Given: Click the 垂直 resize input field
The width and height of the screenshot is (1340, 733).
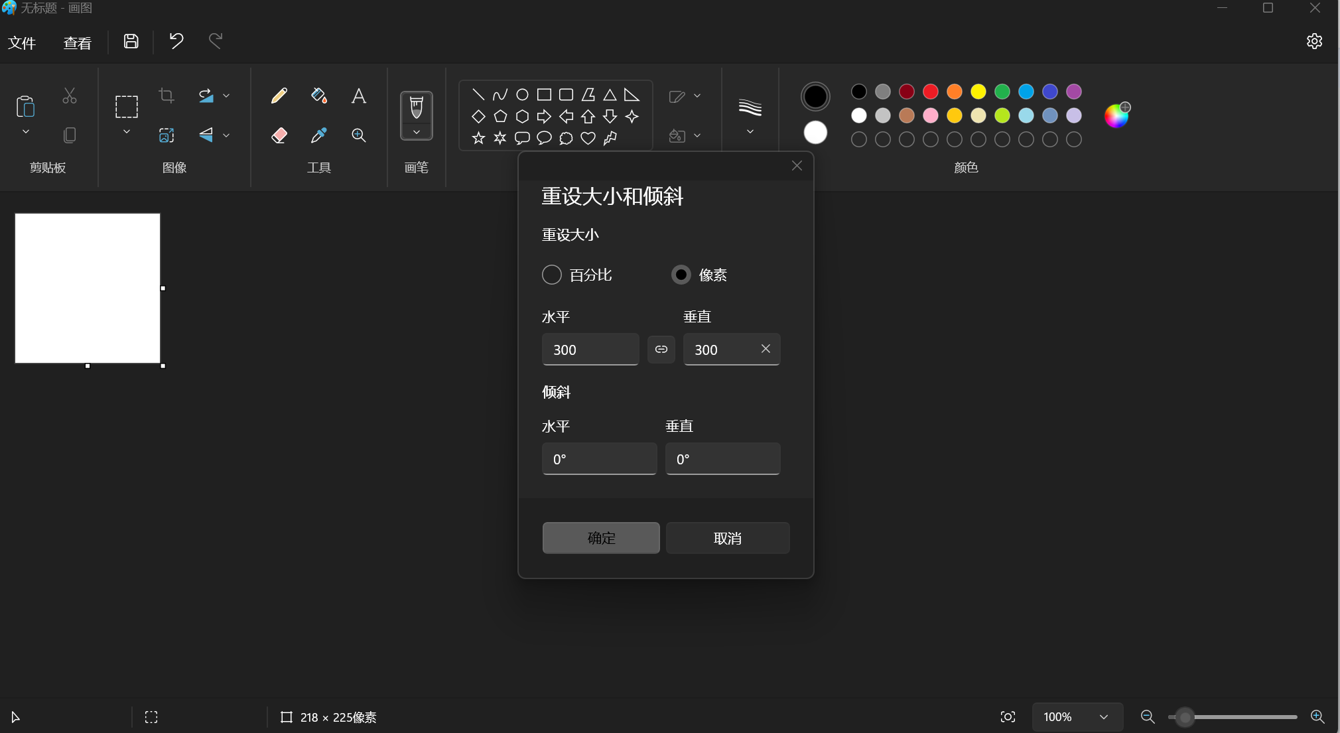Looking at the screenshot, I should (732, 349).
